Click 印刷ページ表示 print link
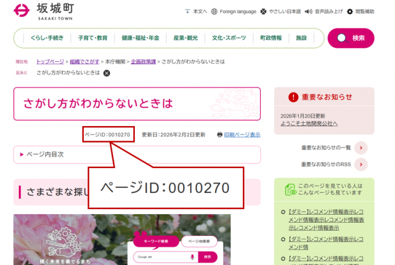 point(242,135)
